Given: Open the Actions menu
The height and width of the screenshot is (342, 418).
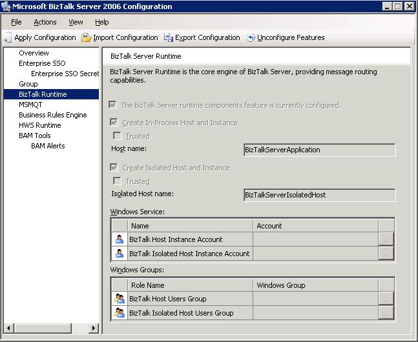Looking at the screenshot, I should pos(45,22).
